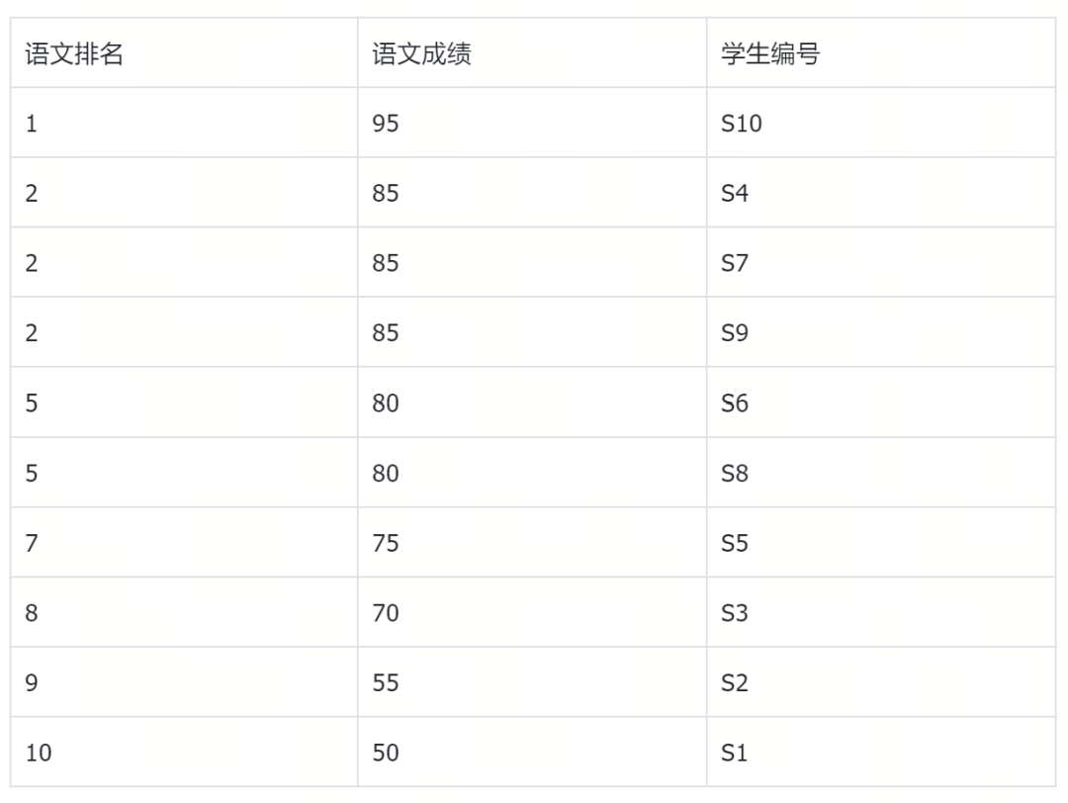This screenshot has height=803, width=1068.
Task: Select the score cell showing 55
Action: point(386,683)
